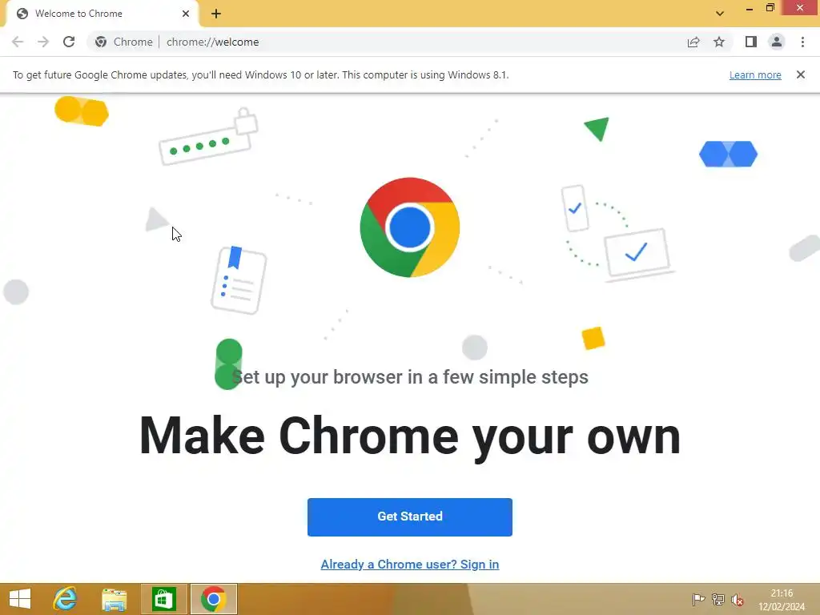Dismiss the Windows update infobar

801,74
